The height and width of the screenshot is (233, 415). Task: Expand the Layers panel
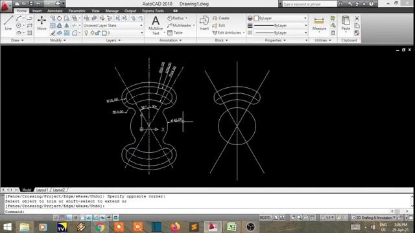[x=113, y=40]
